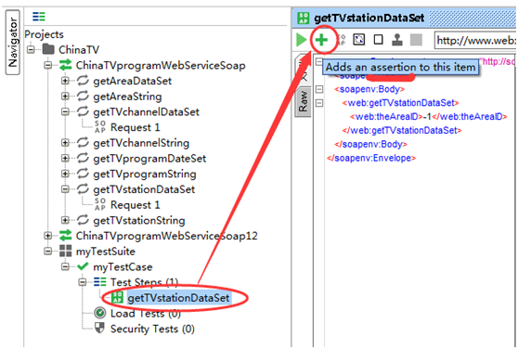Image resolution: width=518 pixels, height=349 pixels.
Task: Collapse the Test Steps (1) node
Action: point(83,282)
